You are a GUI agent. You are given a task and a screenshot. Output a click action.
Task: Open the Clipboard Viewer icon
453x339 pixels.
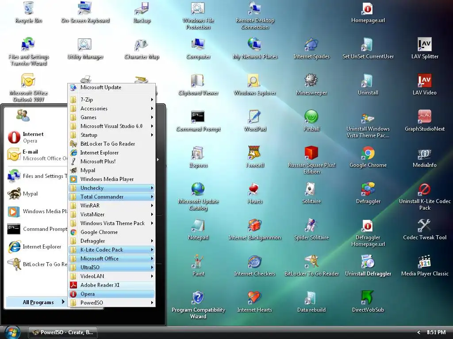198,84
